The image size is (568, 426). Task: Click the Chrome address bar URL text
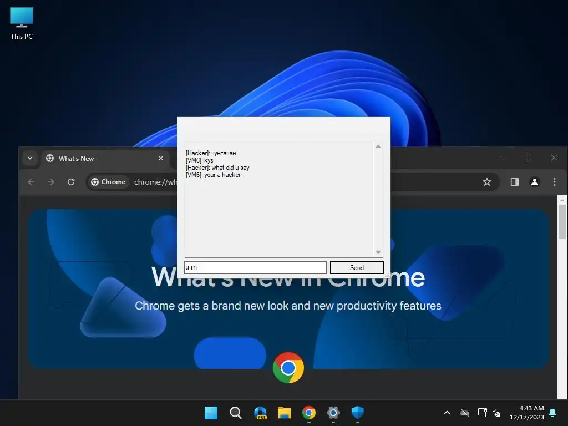pos(155,182)
